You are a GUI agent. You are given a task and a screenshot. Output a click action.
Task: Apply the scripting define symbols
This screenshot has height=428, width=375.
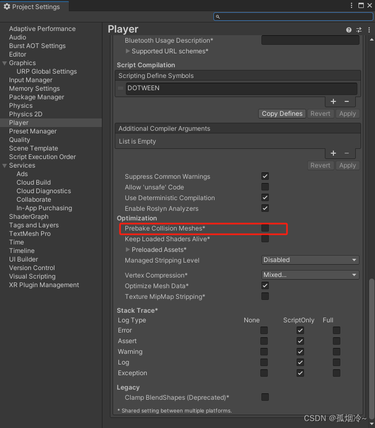347,113
